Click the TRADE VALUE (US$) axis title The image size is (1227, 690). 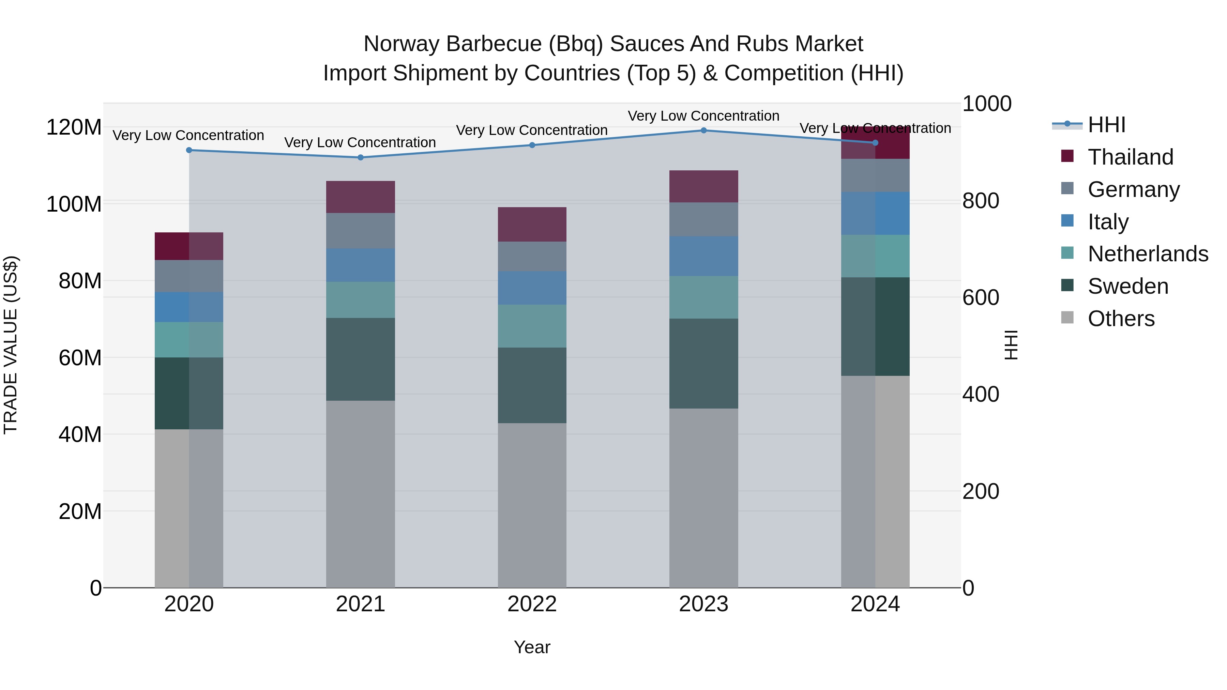[11, 345]
